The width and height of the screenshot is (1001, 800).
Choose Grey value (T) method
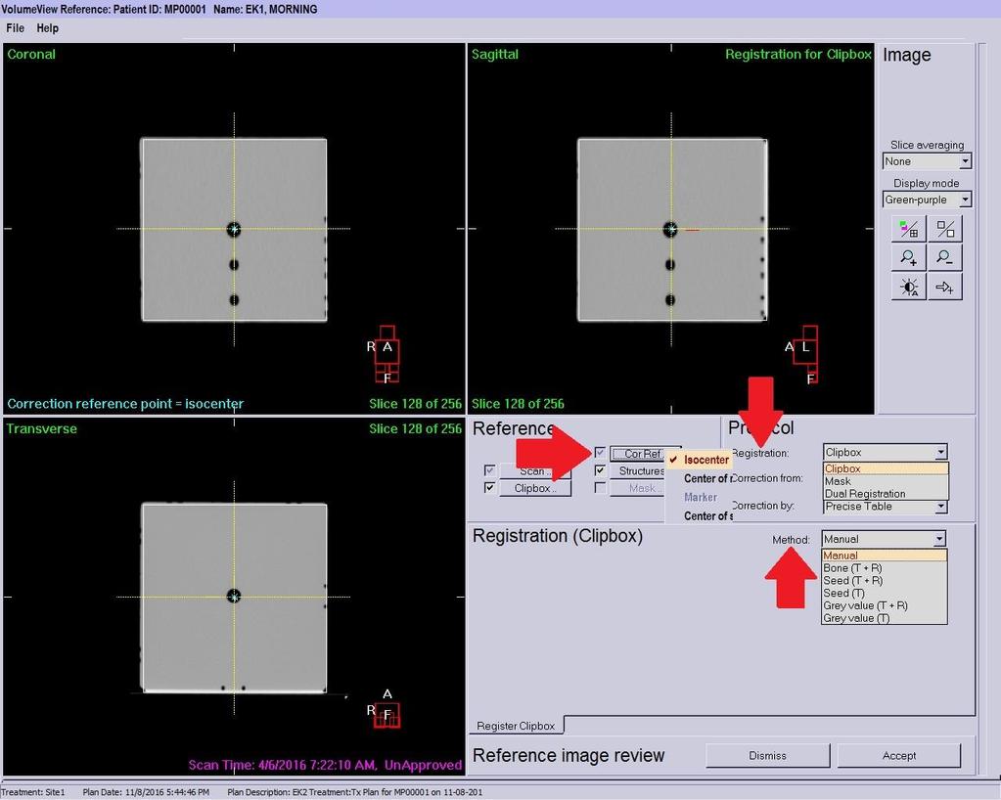(885, 617)
